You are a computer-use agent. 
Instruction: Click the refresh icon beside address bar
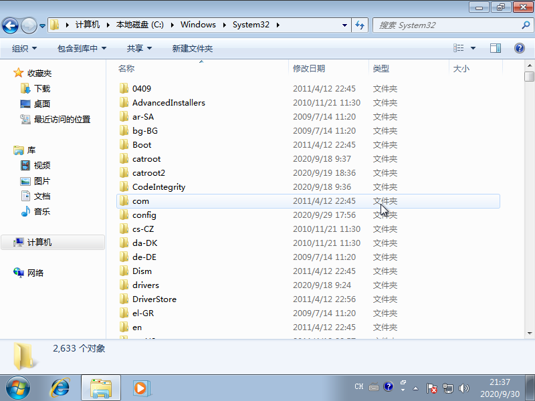pos(360,25)
